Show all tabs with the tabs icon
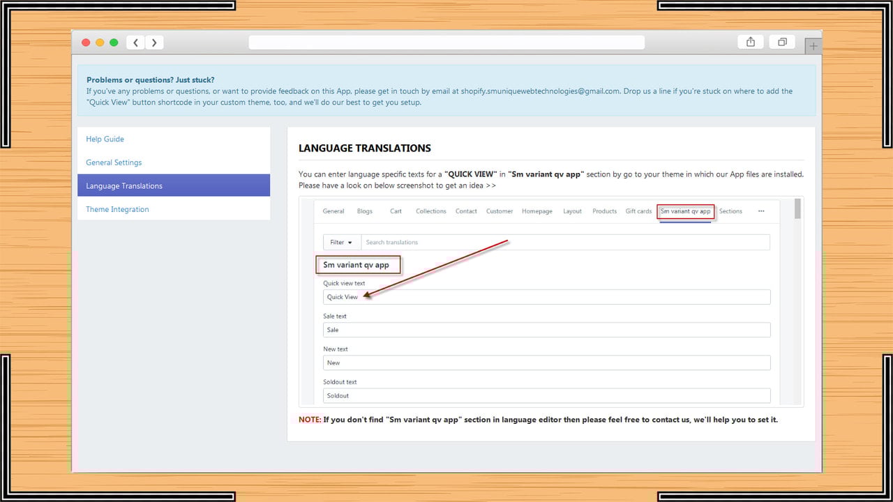This screenshot has height=502, width=893. (782, 42)
